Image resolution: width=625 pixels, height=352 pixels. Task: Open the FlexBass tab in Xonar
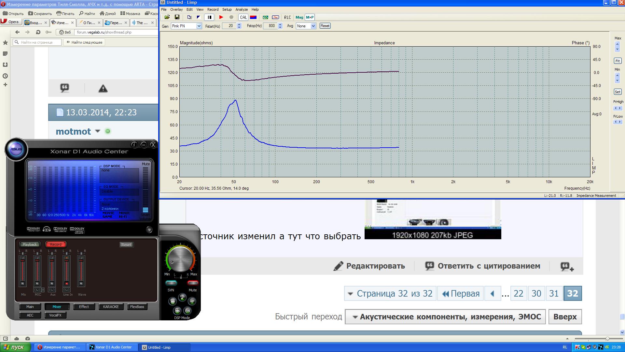click(137, 307)
